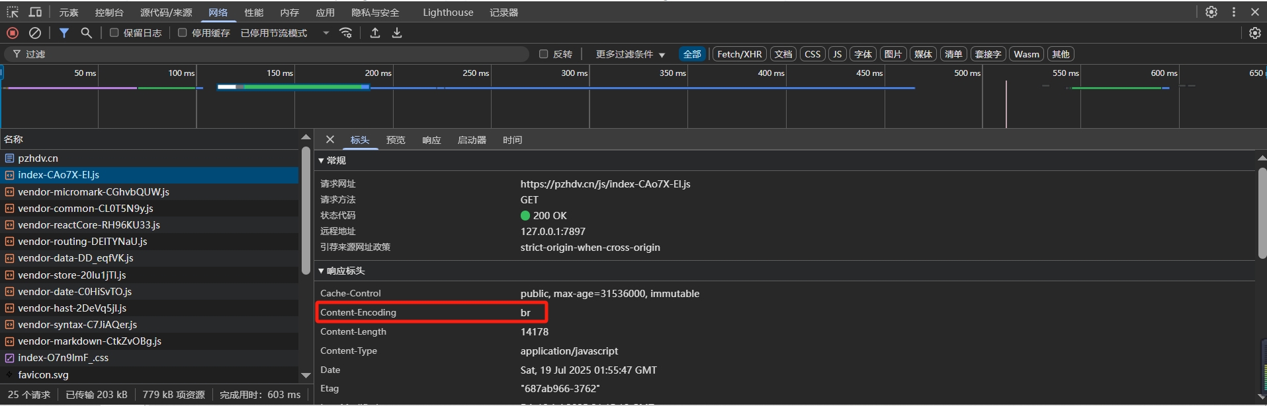Filter requests by CSS type
The height and width of the screenshot is (406, 1267).
click(812, 54)
